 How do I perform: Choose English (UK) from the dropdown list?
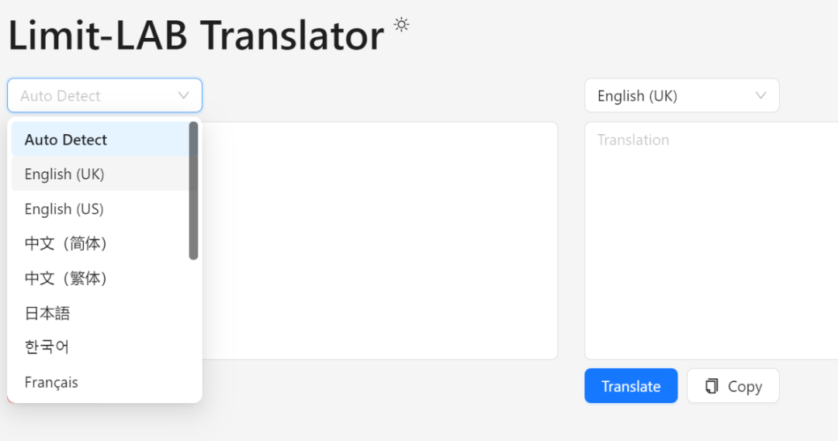(x=64, y=174)
